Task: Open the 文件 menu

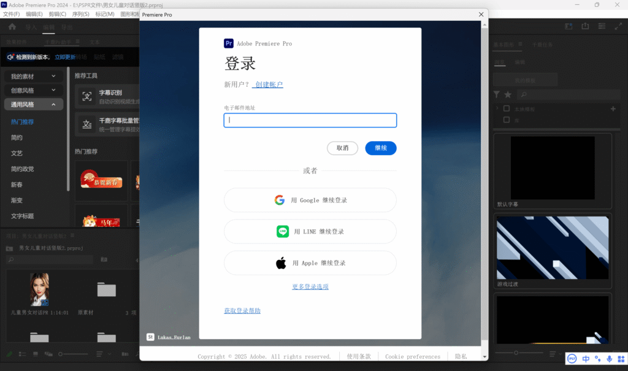Action: click(12, 13)
